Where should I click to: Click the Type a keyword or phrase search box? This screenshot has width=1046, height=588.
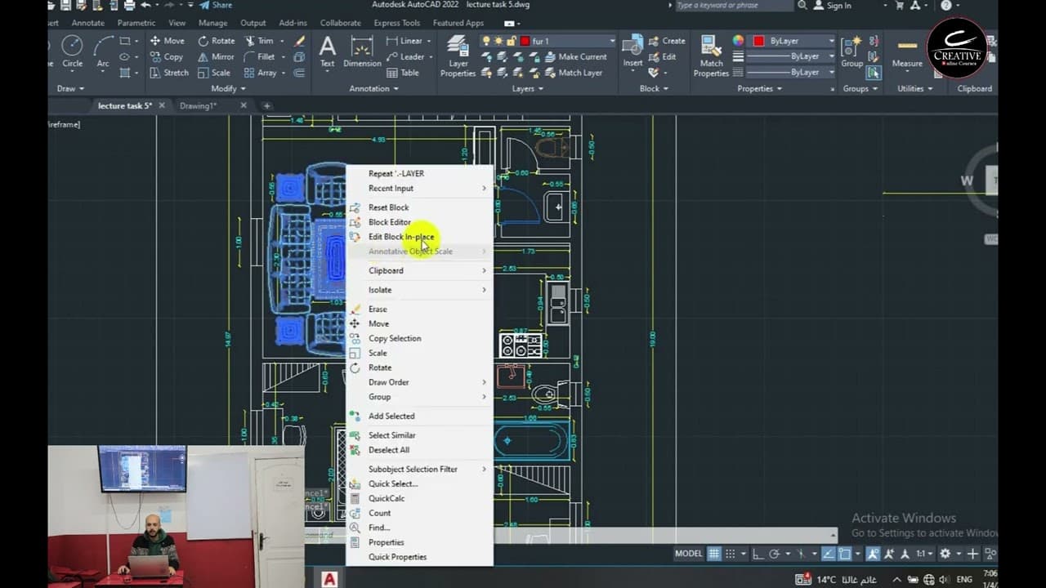coord(734,5)
